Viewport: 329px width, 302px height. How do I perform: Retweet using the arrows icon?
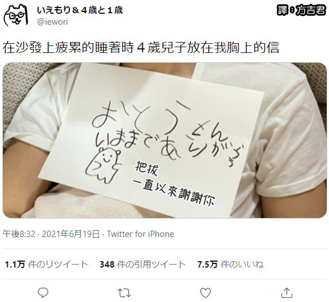[x=124, y=293]
